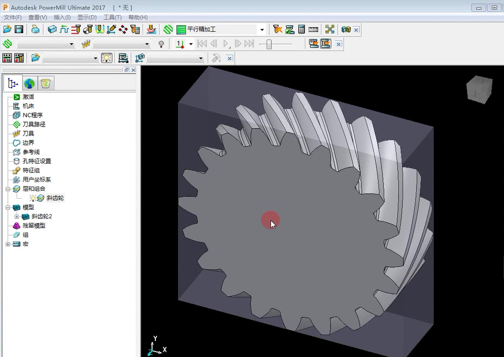This screenshot has height=357, width=504.
Task: Open the red stock engagement cutter icon
Action: point(151,29)
